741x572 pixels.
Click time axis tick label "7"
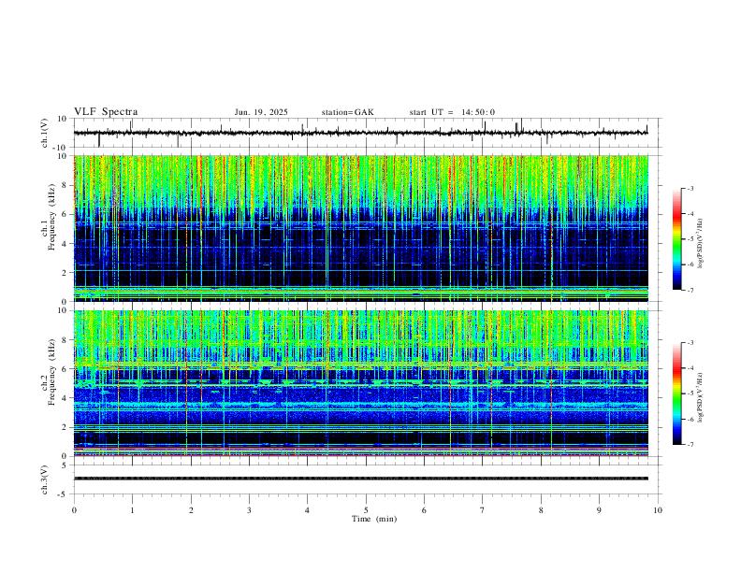(483, 510)
